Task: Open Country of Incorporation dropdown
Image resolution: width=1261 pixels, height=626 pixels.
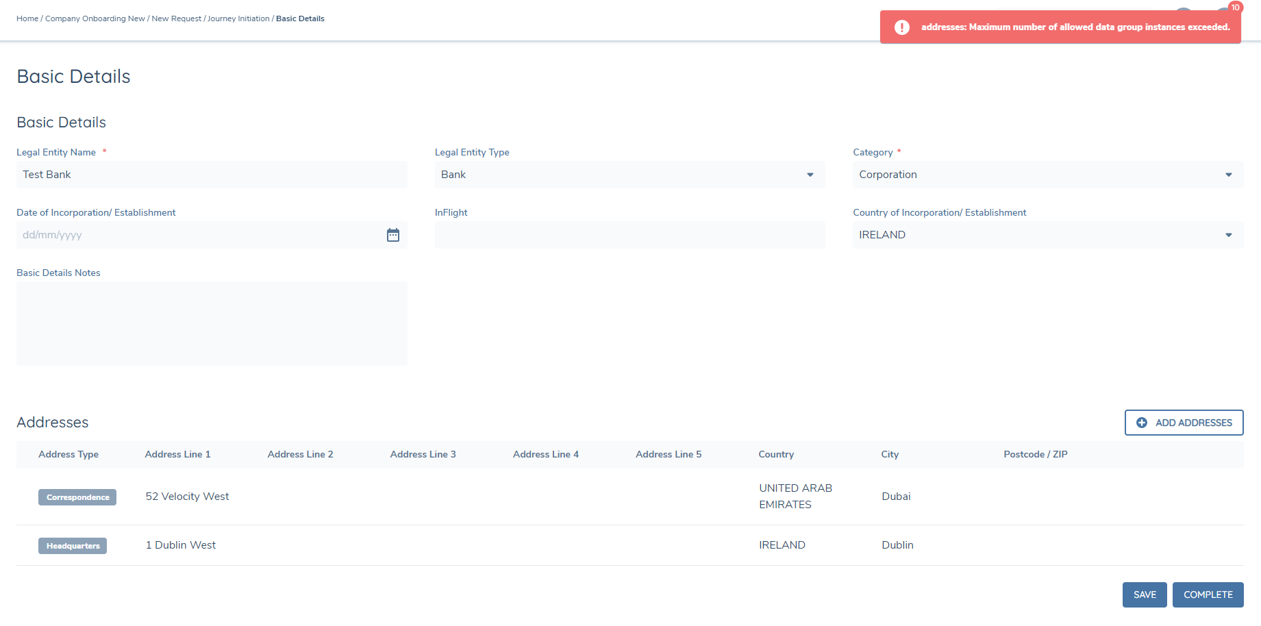Action: 1228,235
